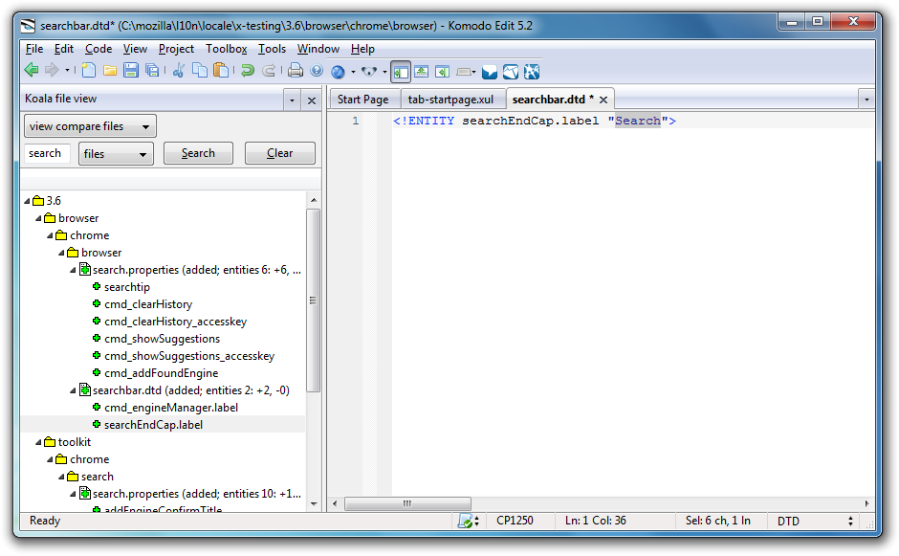Screen dimensions: 899x556
Task: Select cmd_addFoundEngine entity
Action: 161,373
